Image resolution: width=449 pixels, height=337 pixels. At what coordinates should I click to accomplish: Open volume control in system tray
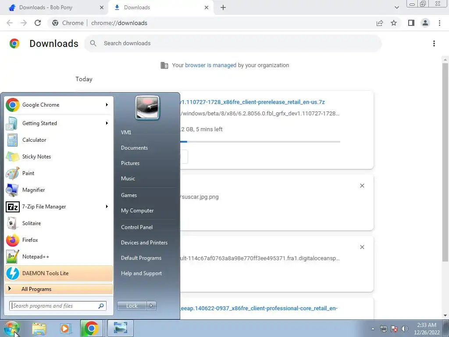coord(405,329)
